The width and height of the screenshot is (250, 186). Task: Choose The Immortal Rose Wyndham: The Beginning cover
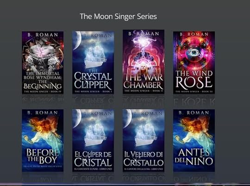pyautogui.click(x=43, y=62)
